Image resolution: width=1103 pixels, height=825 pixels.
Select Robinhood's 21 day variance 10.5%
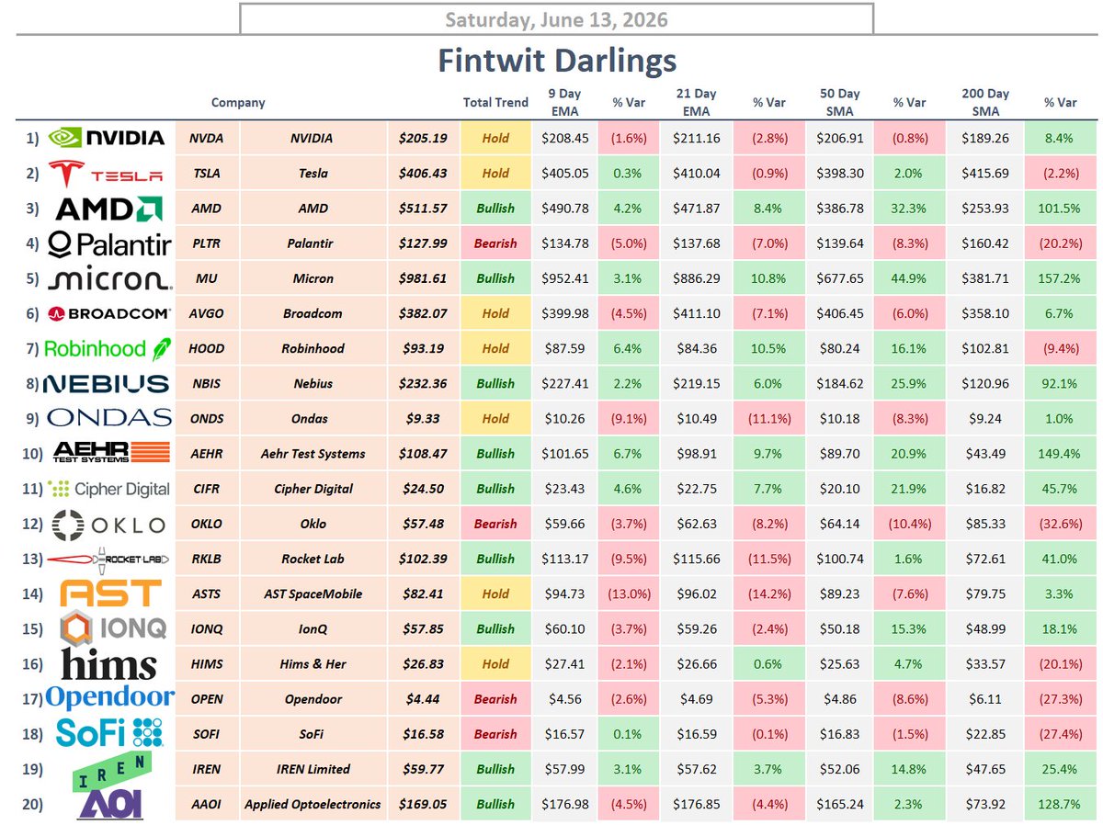point(767,348)
